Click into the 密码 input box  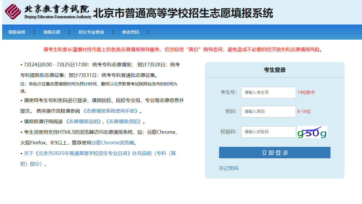pos(268,112)
